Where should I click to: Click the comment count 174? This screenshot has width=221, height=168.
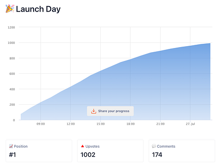click(157, 155)
